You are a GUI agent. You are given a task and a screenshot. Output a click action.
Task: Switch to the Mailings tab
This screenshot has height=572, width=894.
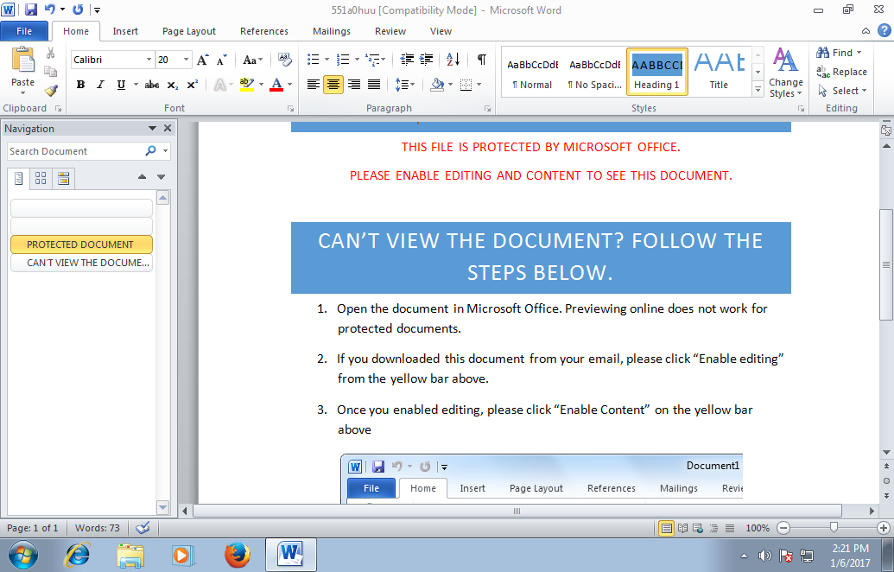click(332, 31)
